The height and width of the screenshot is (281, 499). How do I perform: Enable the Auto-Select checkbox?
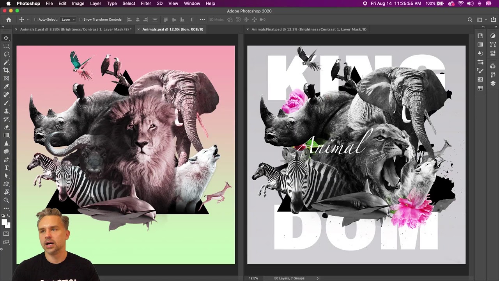click(36, 20)
